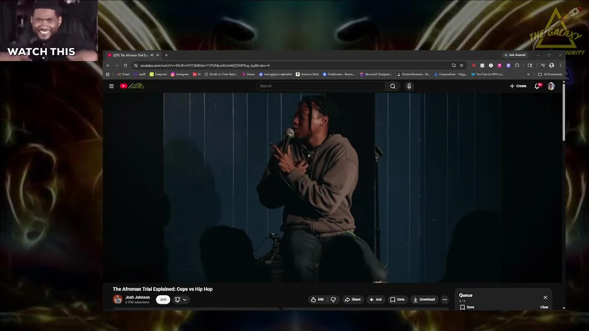Viewport: 589px width, 331px height.
Task: Reload the current page
Action: pyautogui.click(x=125, y=65)
